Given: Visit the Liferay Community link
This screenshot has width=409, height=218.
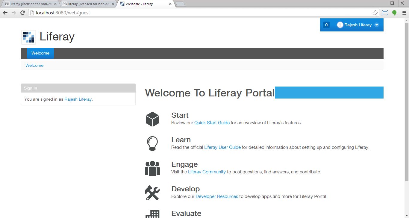Looking at the screenshot, I should pyautogui.click(x=207, y=172).
